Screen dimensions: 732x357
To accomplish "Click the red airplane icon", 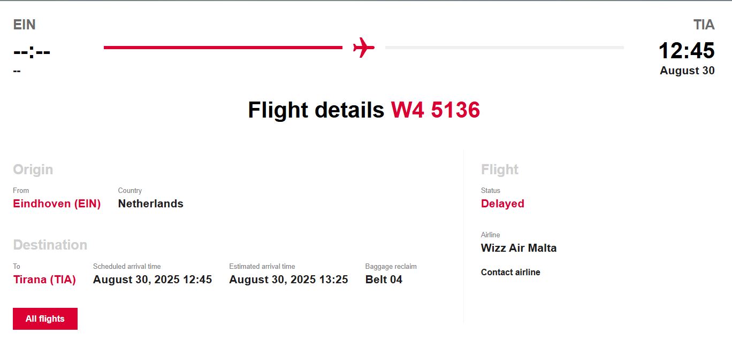I will pos(364,48).
